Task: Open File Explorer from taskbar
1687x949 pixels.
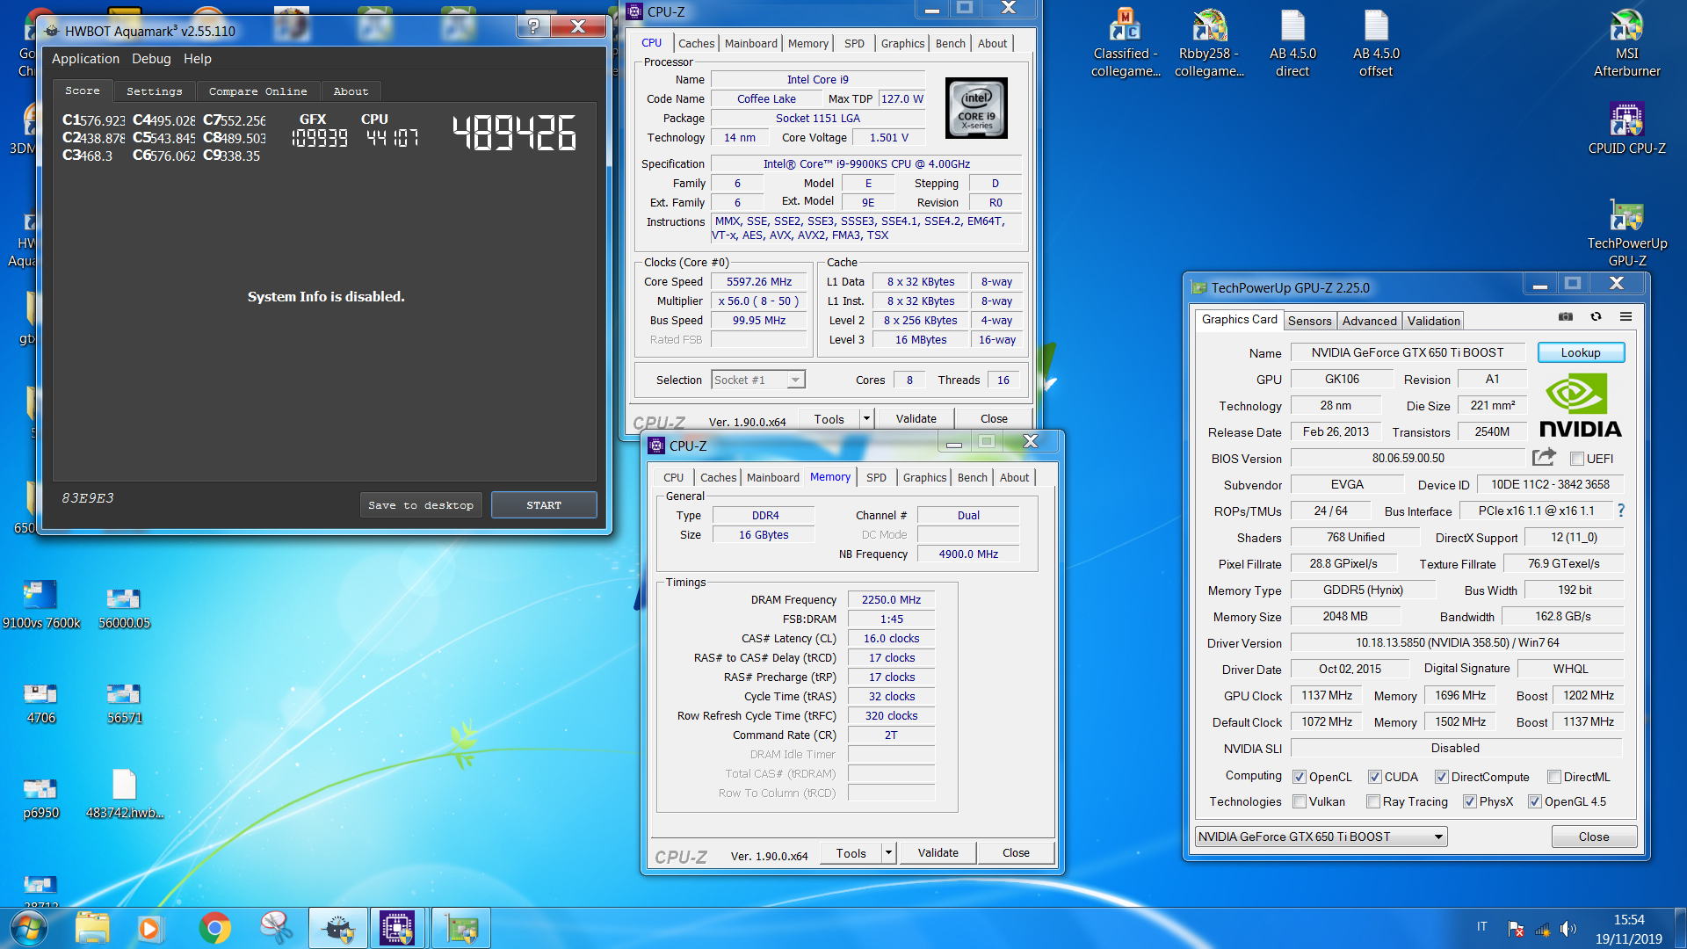Action: coord(92,928)
